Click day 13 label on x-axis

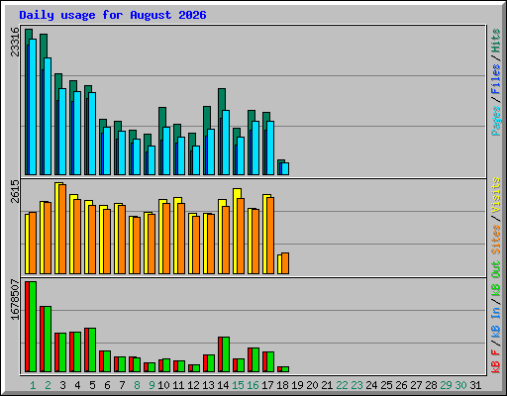tap(208, 385)
